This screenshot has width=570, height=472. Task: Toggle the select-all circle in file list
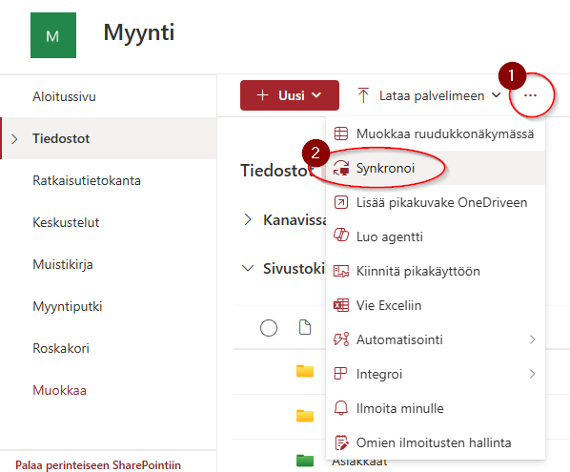tap(269, 328)
